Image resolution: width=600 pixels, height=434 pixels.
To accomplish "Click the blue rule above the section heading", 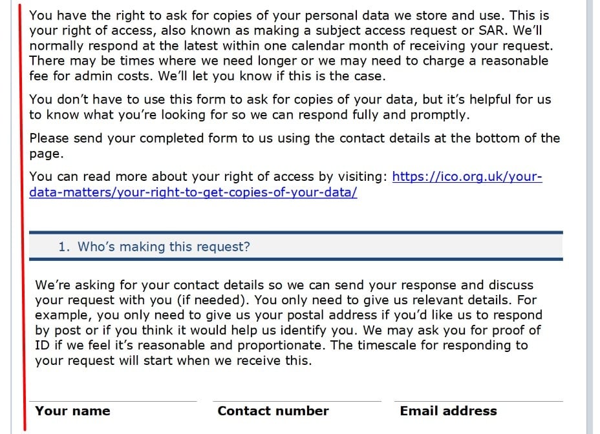I will click(x=295, y=232).
